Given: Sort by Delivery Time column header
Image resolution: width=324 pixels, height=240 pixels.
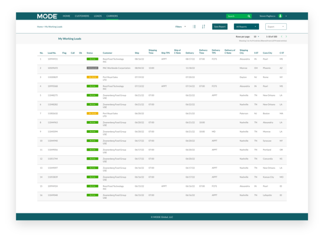Looking at the screenshot, I should click(x=203, y=52).
